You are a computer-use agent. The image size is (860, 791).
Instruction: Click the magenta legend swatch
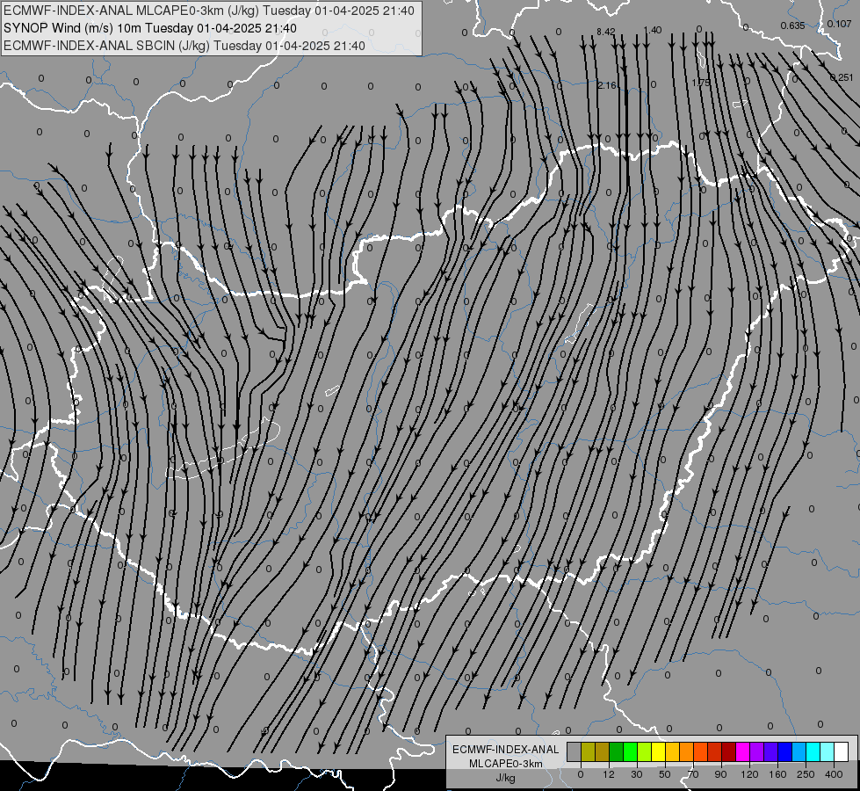[742, 751]
